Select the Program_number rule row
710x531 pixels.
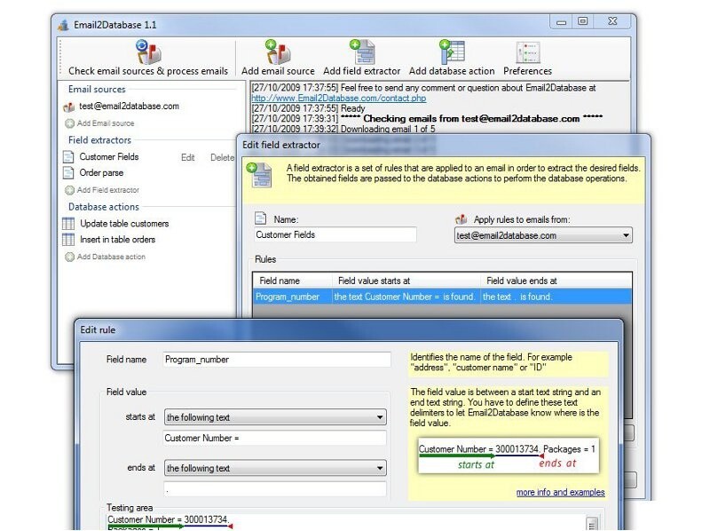tap(442, 297)
